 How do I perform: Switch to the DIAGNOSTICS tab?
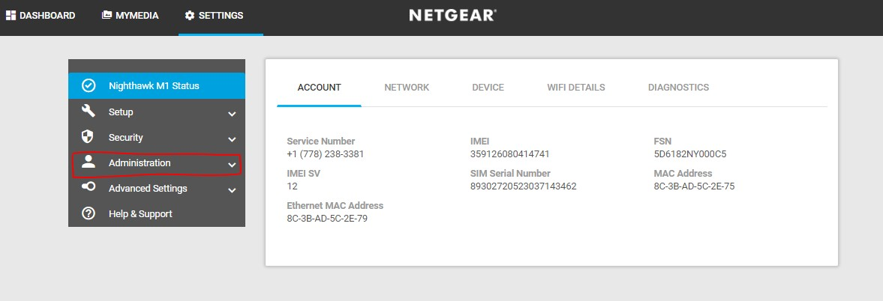(679, 88)
